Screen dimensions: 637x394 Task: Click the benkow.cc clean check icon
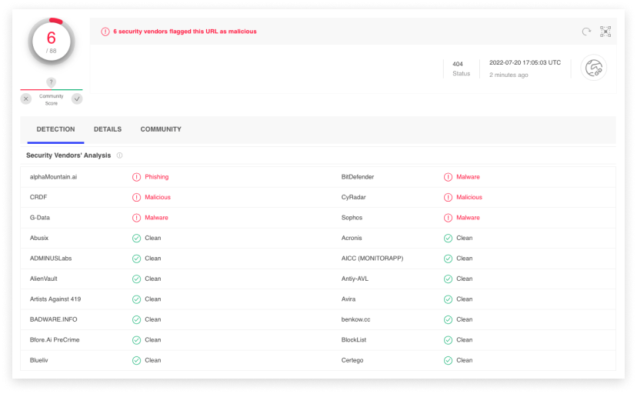(448, 319)
